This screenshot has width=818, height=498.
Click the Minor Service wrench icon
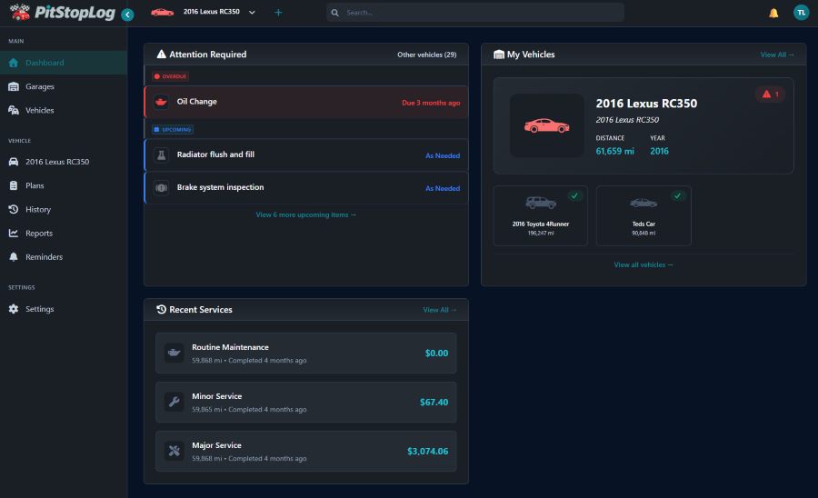(x=175, y=402)
